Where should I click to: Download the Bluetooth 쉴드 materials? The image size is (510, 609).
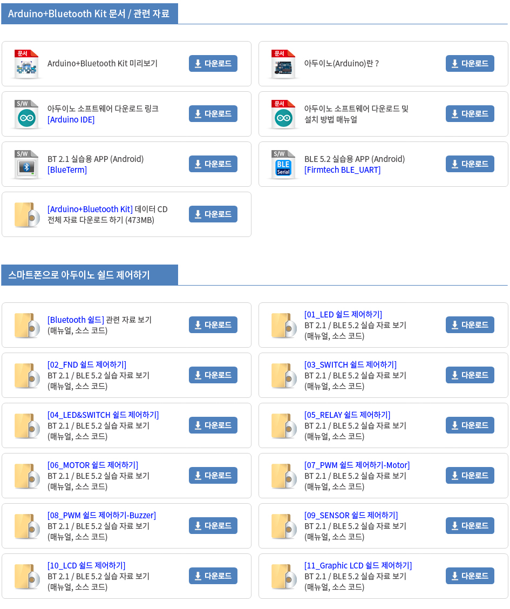click(213, 324)
